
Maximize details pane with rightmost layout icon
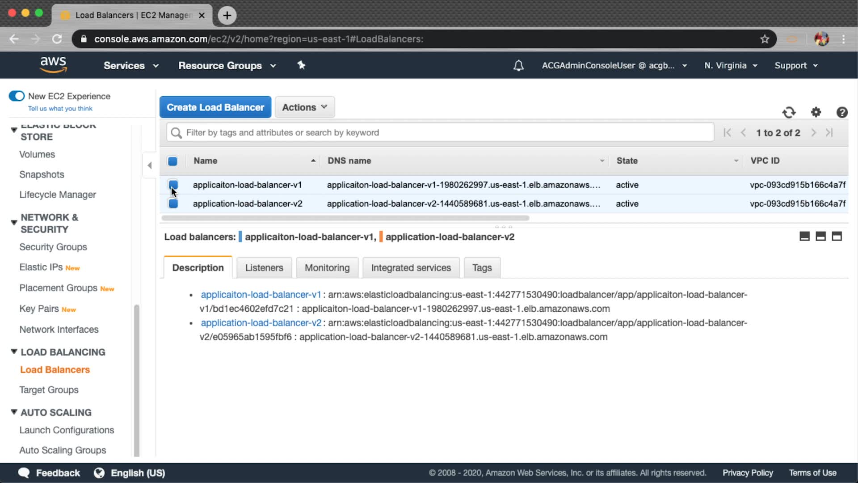(x=837, y=237)
